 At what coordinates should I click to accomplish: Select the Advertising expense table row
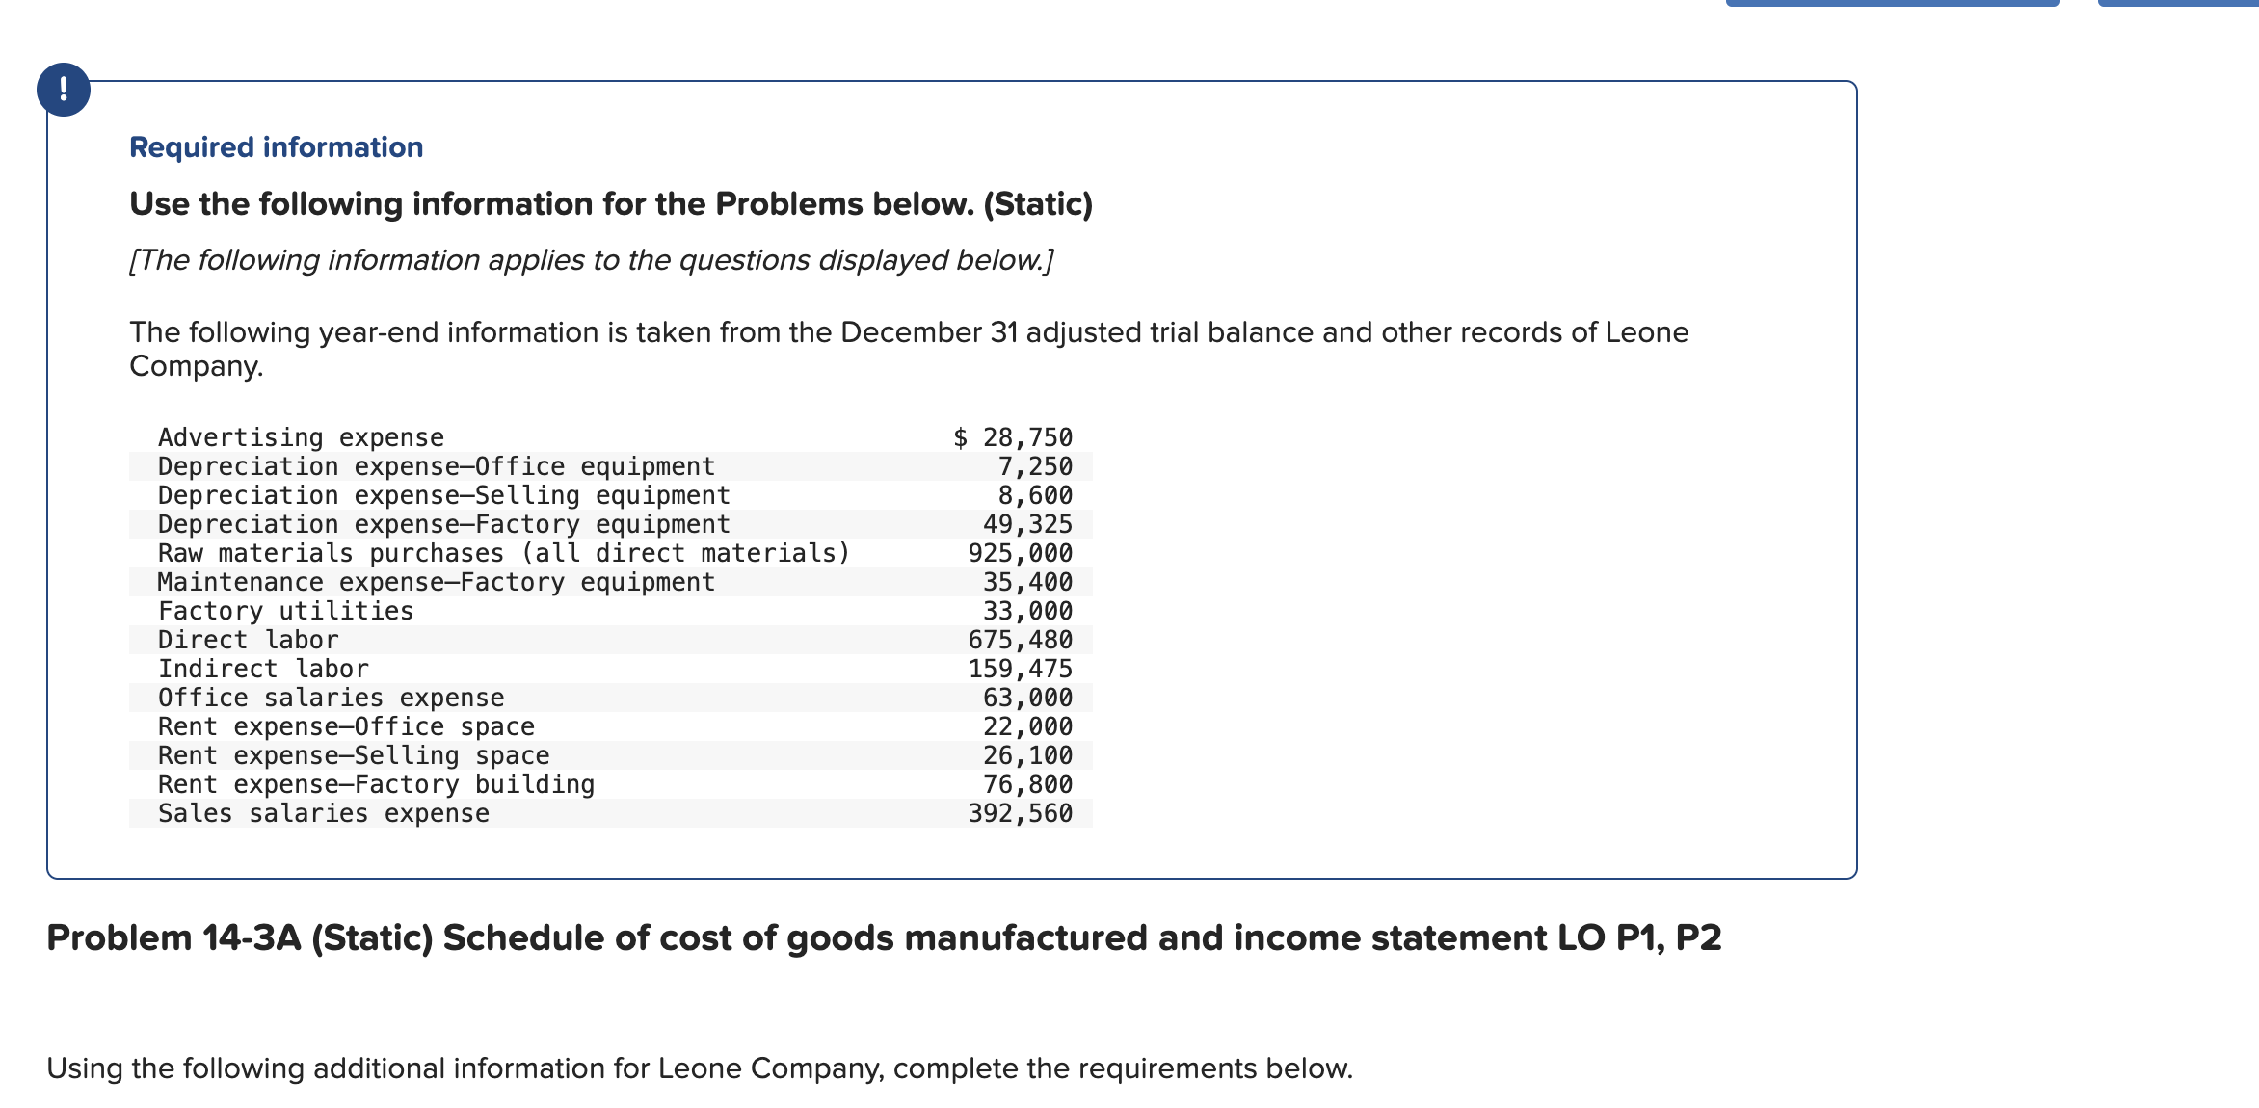(301, 436)
